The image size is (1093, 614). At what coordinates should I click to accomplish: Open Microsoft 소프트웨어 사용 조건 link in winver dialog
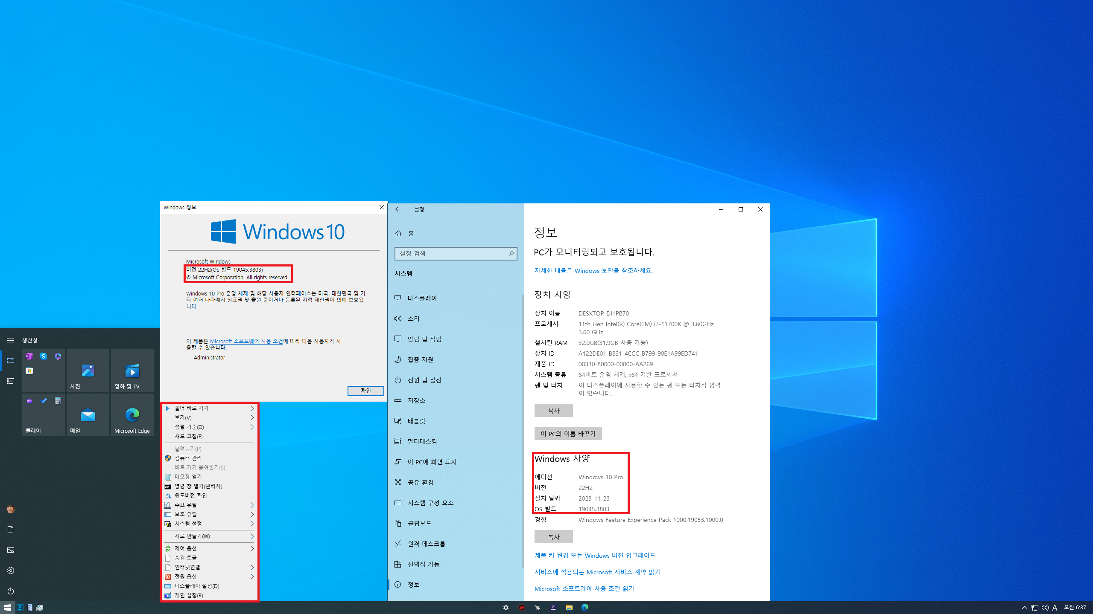[246, 341]
